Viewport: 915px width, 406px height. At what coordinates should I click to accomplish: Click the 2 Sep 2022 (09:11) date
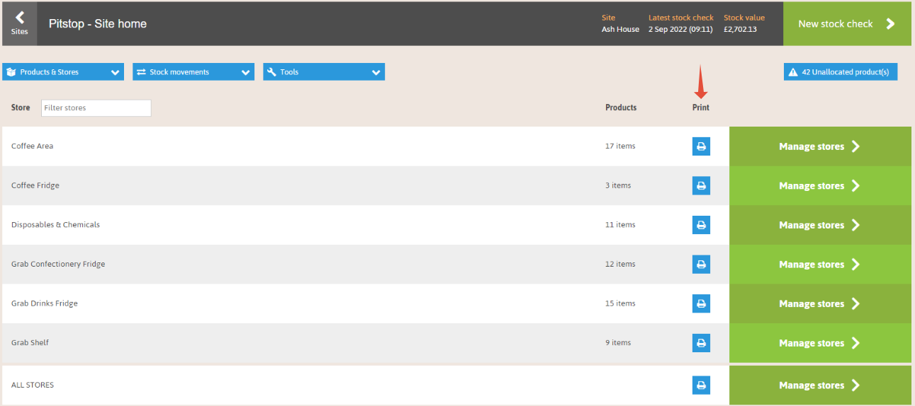coord(681,29)
